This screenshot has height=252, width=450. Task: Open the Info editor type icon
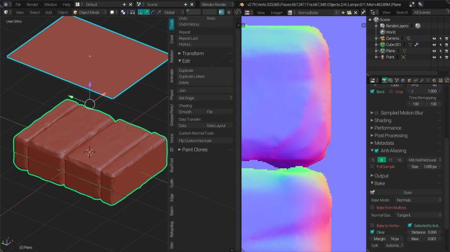6,4
